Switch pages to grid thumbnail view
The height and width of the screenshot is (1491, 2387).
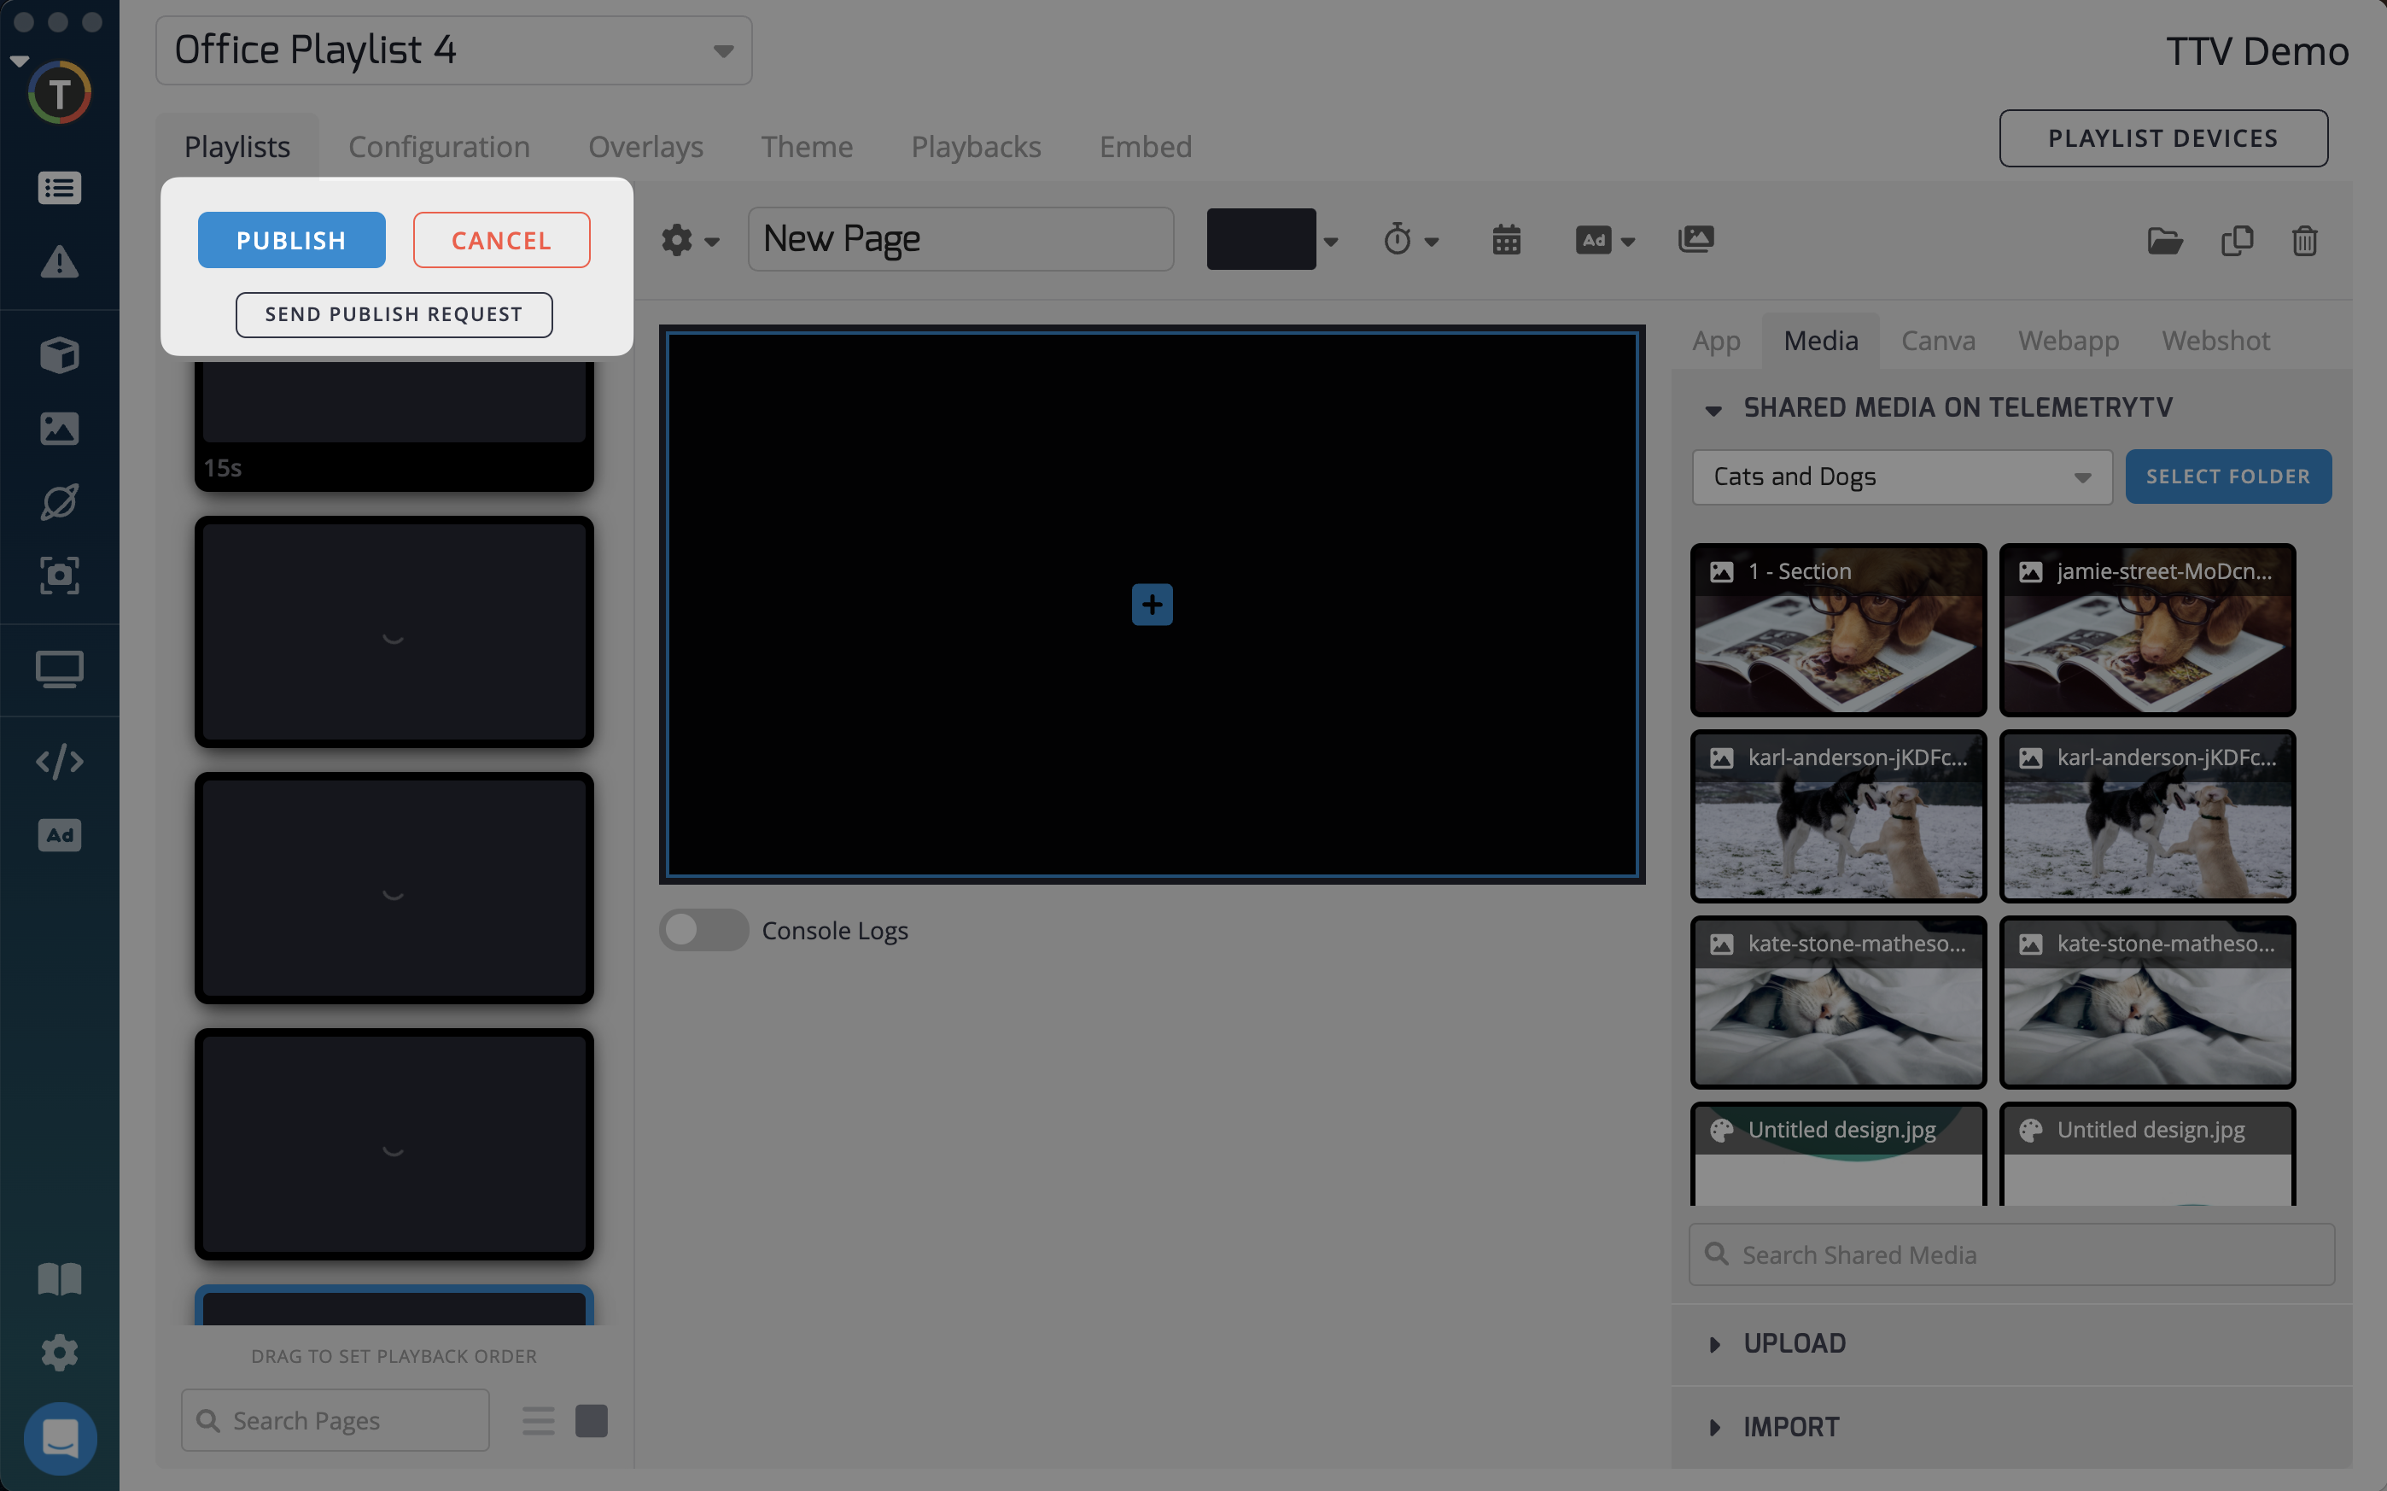[x=592, y=1420]
